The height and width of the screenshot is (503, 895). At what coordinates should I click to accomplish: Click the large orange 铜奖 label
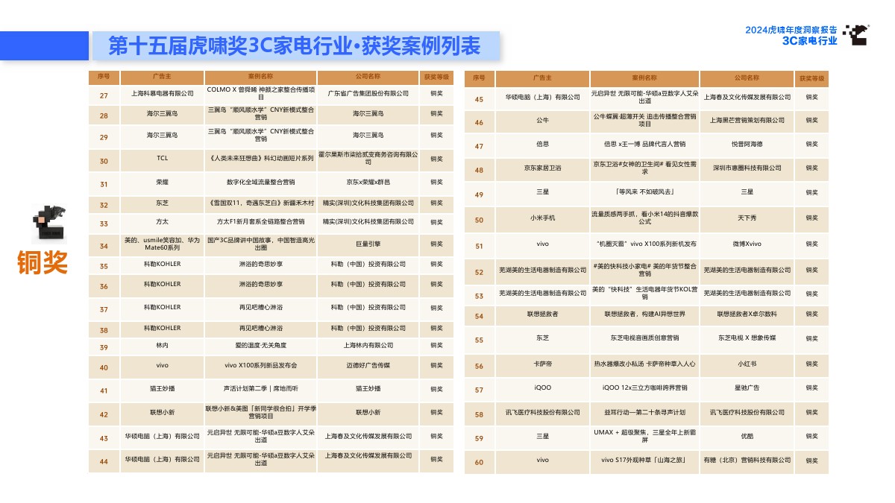pyautogui.click(x=43, y=263)
